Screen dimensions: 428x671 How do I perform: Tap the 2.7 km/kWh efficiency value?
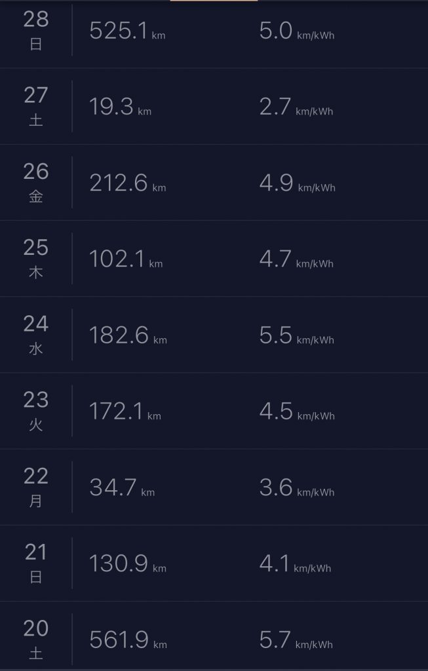click(x=296, y=107)
